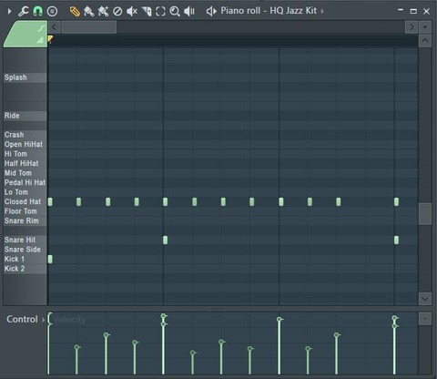Select the first Closed Hat note
Viewport: 437px width, 379px height.
pyautogui.click(x=50, y=202)
